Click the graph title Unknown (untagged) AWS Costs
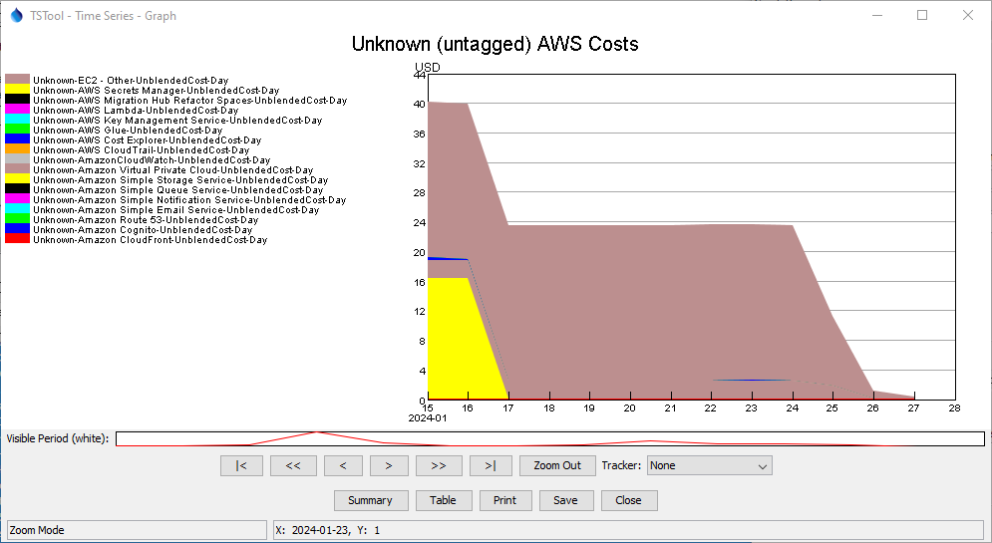 tap(496, 44)
